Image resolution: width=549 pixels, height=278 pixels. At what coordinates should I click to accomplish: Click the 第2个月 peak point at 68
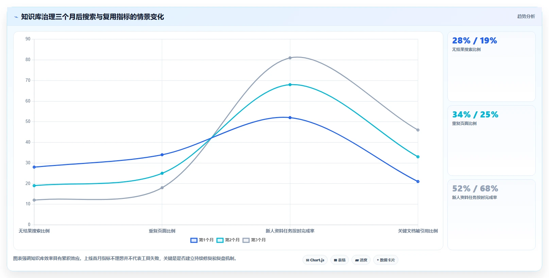(290, 85)
